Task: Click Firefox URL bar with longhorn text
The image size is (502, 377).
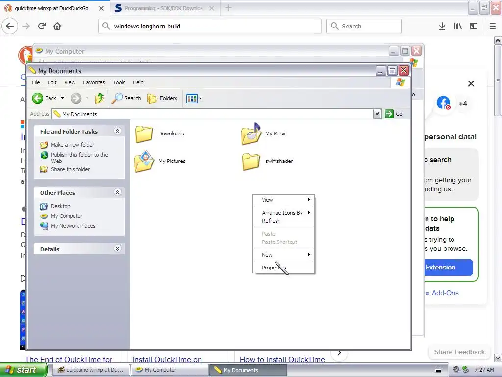Action: click(210, 26)
